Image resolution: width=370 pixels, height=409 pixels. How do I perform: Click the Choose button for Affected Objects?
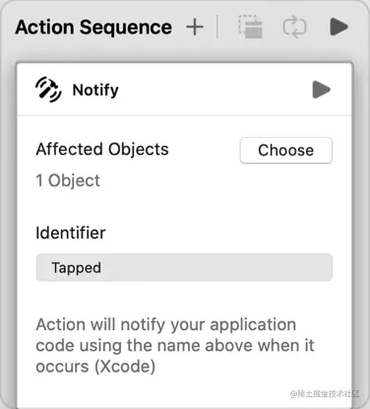pos(286,151)
